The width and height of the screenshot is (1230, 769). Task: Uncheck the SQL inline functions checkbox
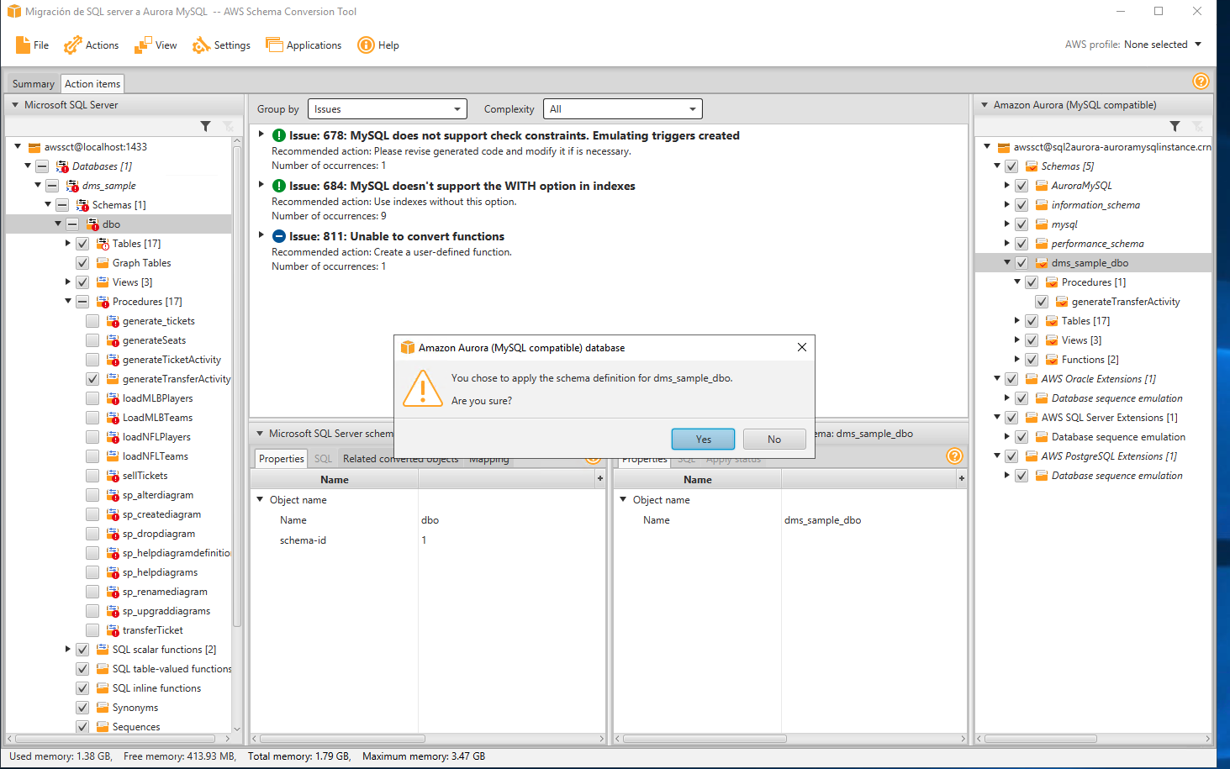pos(82,688)
